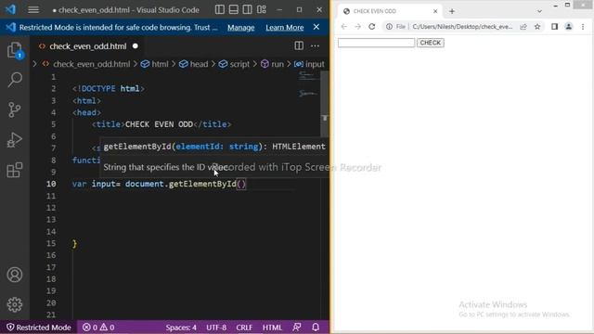
Task: Click CHECK EVEN ODD title text in code
Action: tap(159, 124)
